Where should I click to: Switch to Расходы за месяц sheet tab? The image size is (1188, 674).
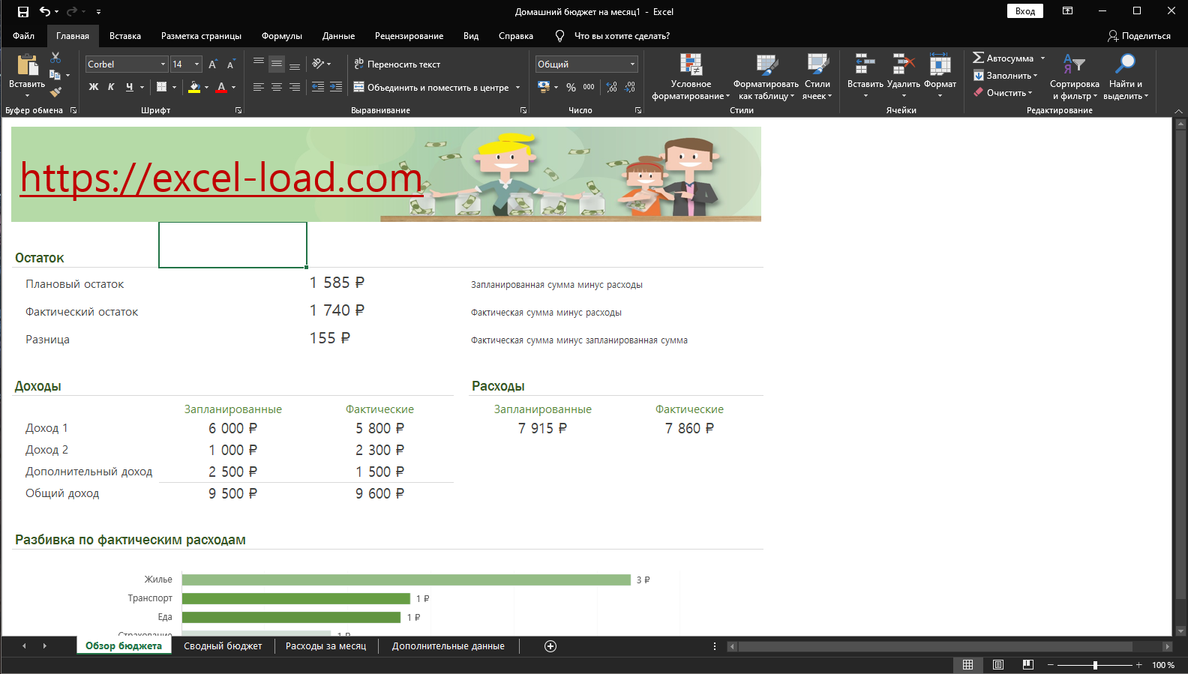pos(325,646)
